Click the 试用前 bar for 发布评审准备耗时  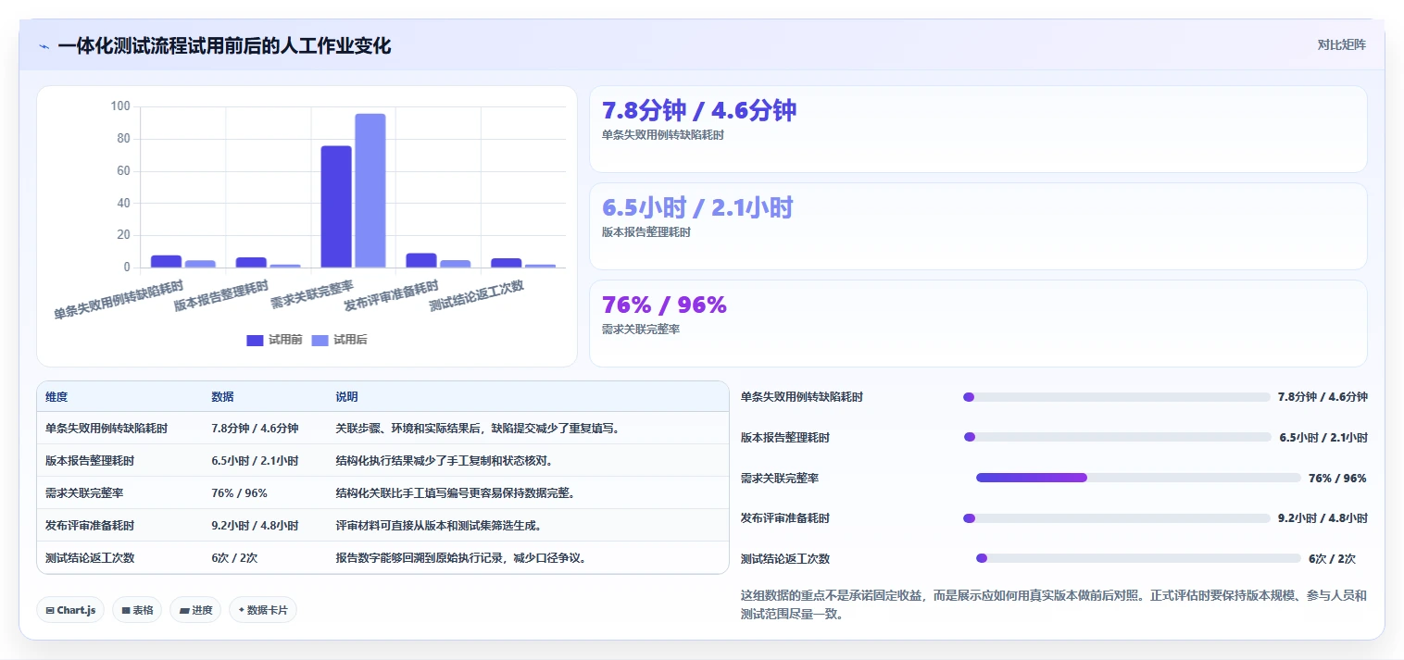pyautogui.click(x=421, y=260)
